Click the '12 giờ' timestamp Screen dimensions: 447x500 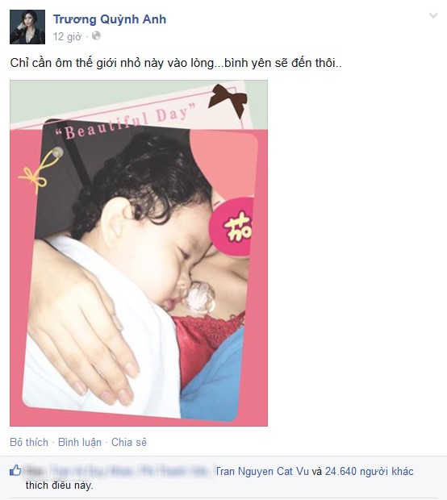click(x=67, y=36)
